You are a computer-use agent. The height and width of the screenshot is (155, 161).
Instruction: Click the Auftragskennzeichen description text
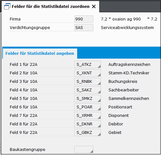[129, 65]
